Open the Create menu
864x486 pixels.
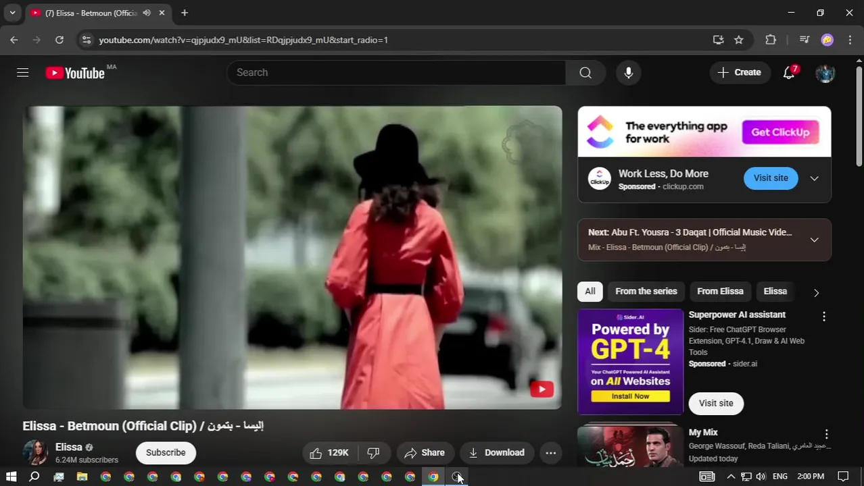click(740, 72)
